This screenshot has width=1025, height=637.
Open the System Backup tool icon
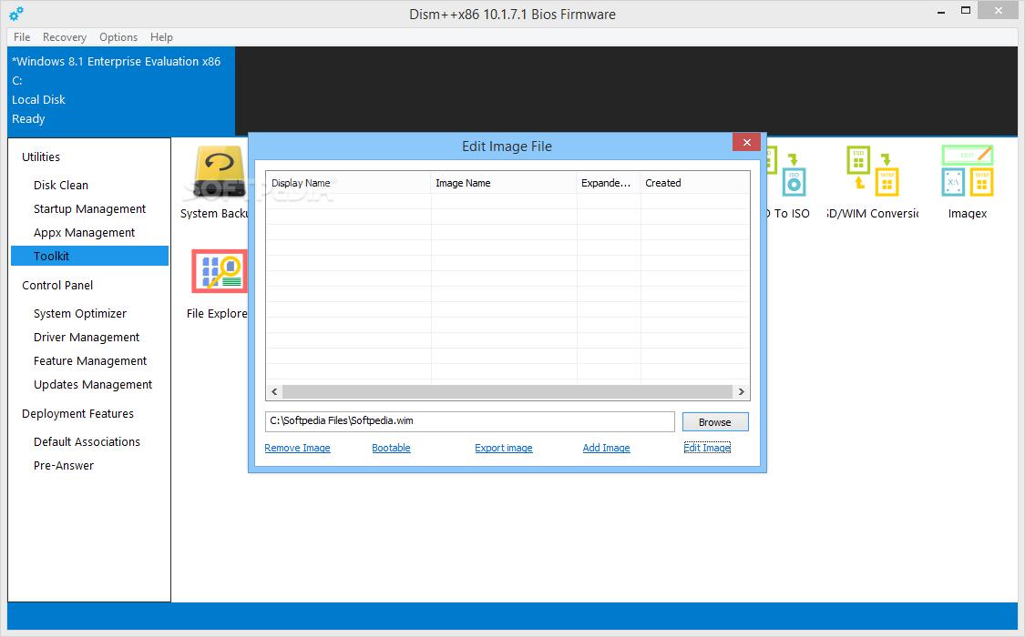pyautogui.click(x=219, y=172)
